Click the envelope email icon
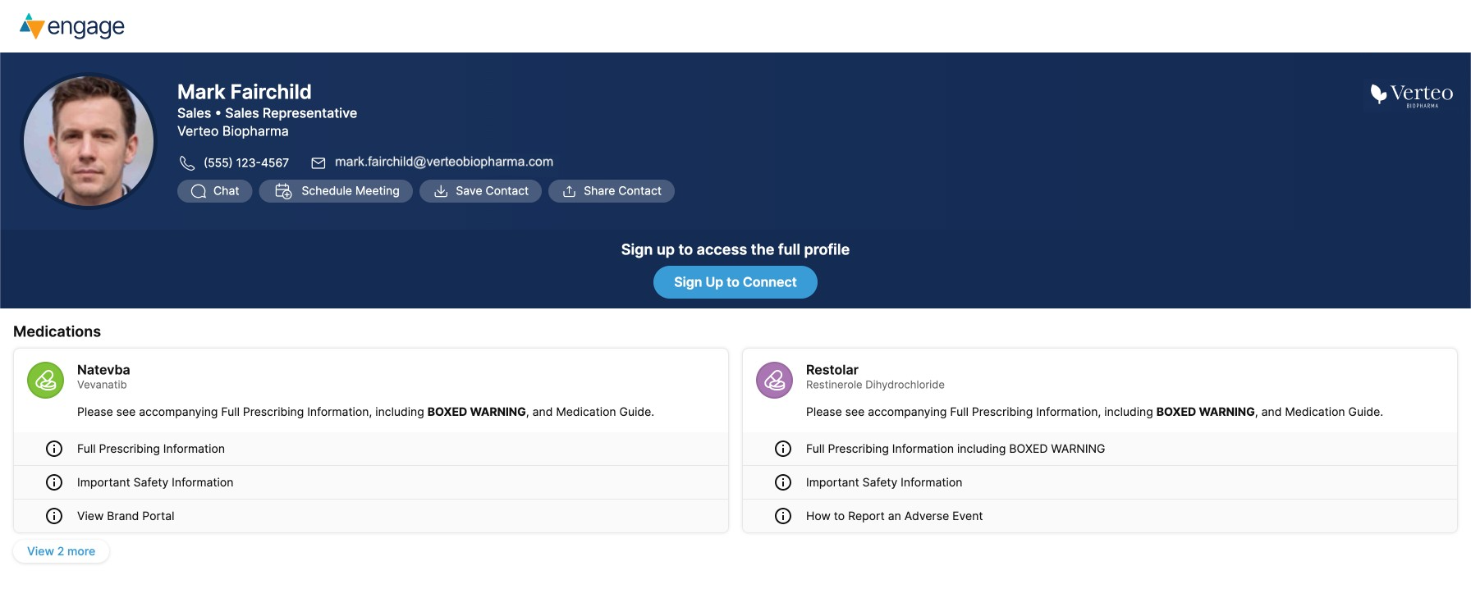1471x598 pixels. coord(318,163)
